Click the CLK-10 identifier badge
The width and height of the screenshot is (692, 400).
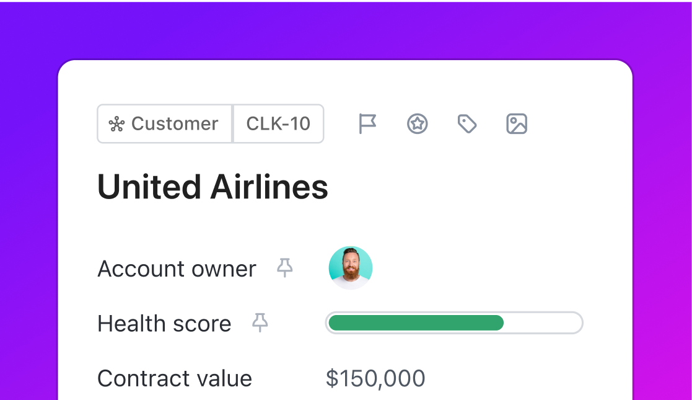[x=278, y=124]
